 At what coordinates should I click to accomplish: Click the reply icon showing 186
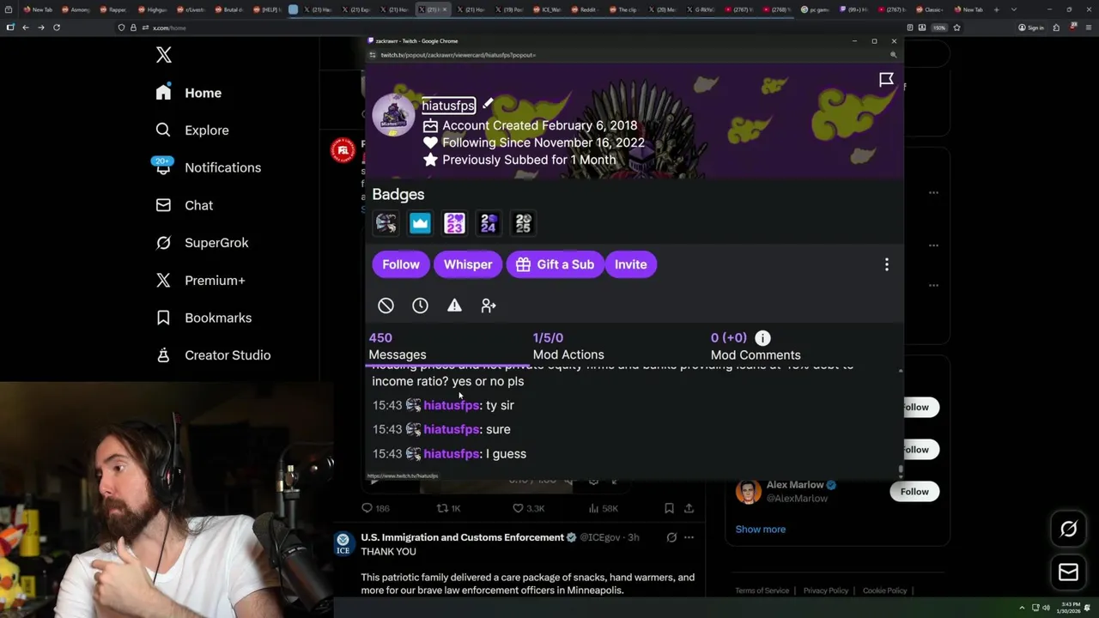(x=367, y=508)
